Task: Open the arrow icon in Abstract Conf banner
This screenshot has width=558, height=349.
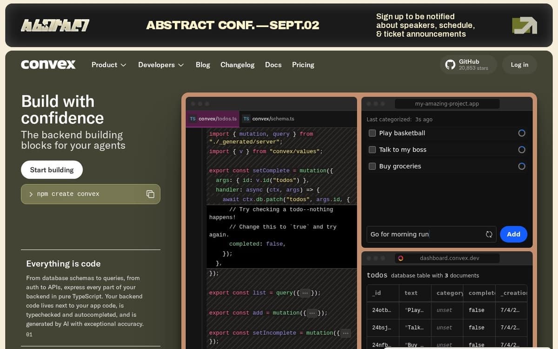Action: (x=525, y=26)
